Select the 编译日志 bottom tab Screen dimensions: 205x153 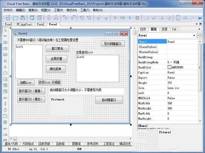[125, 144]
